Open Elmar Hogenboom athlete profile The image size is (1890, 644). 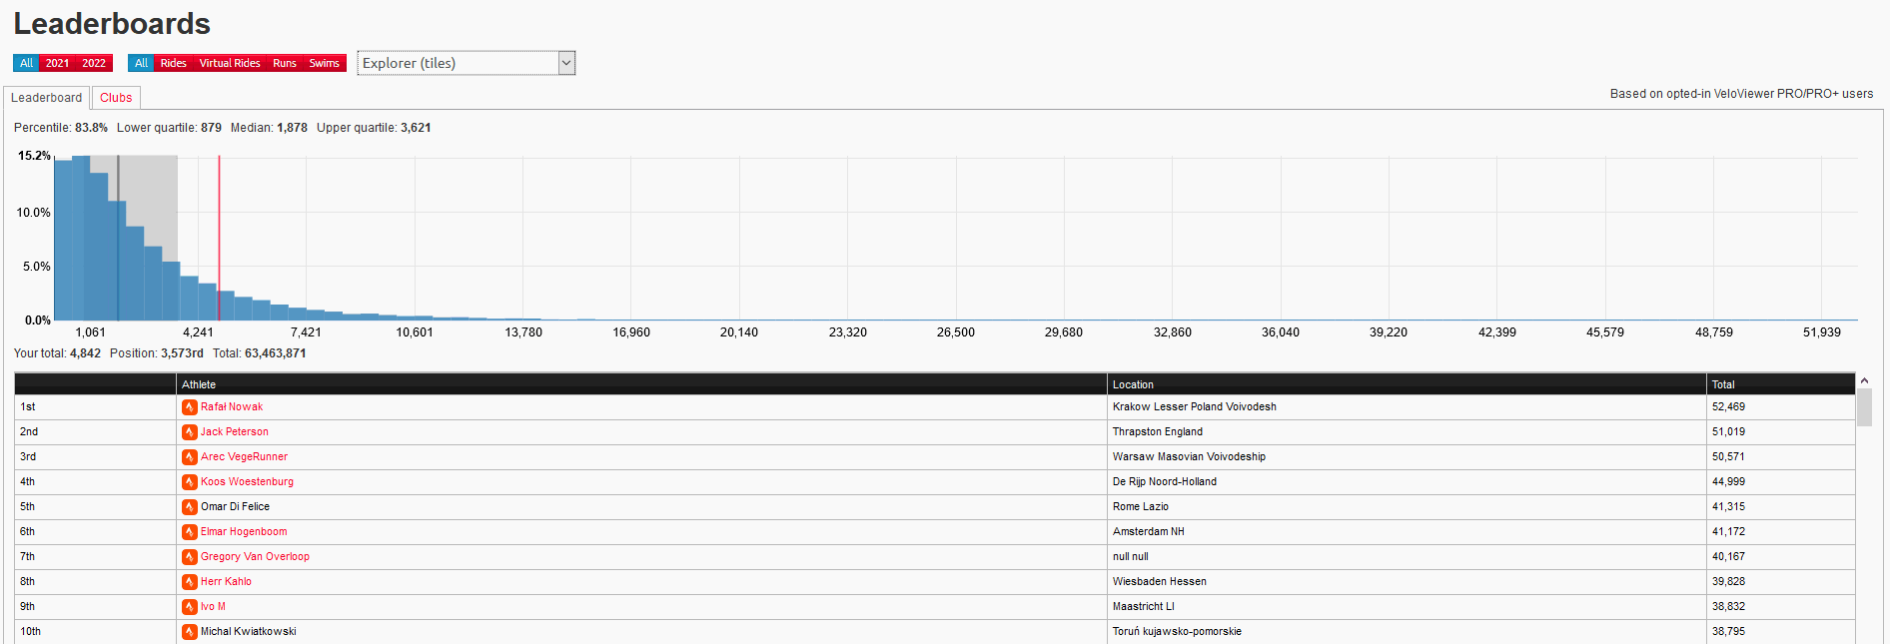click(244, 532)
